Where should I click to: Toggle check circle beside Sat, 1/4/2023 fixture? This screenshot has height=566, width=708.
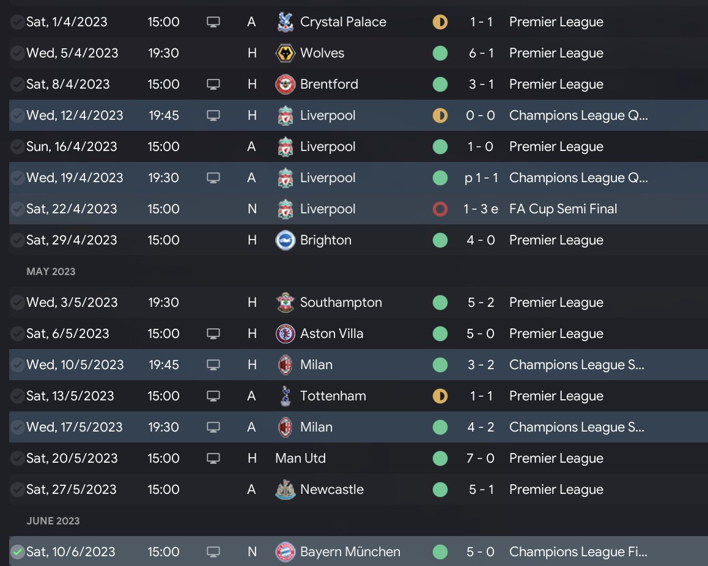click(x=18, y=22)
